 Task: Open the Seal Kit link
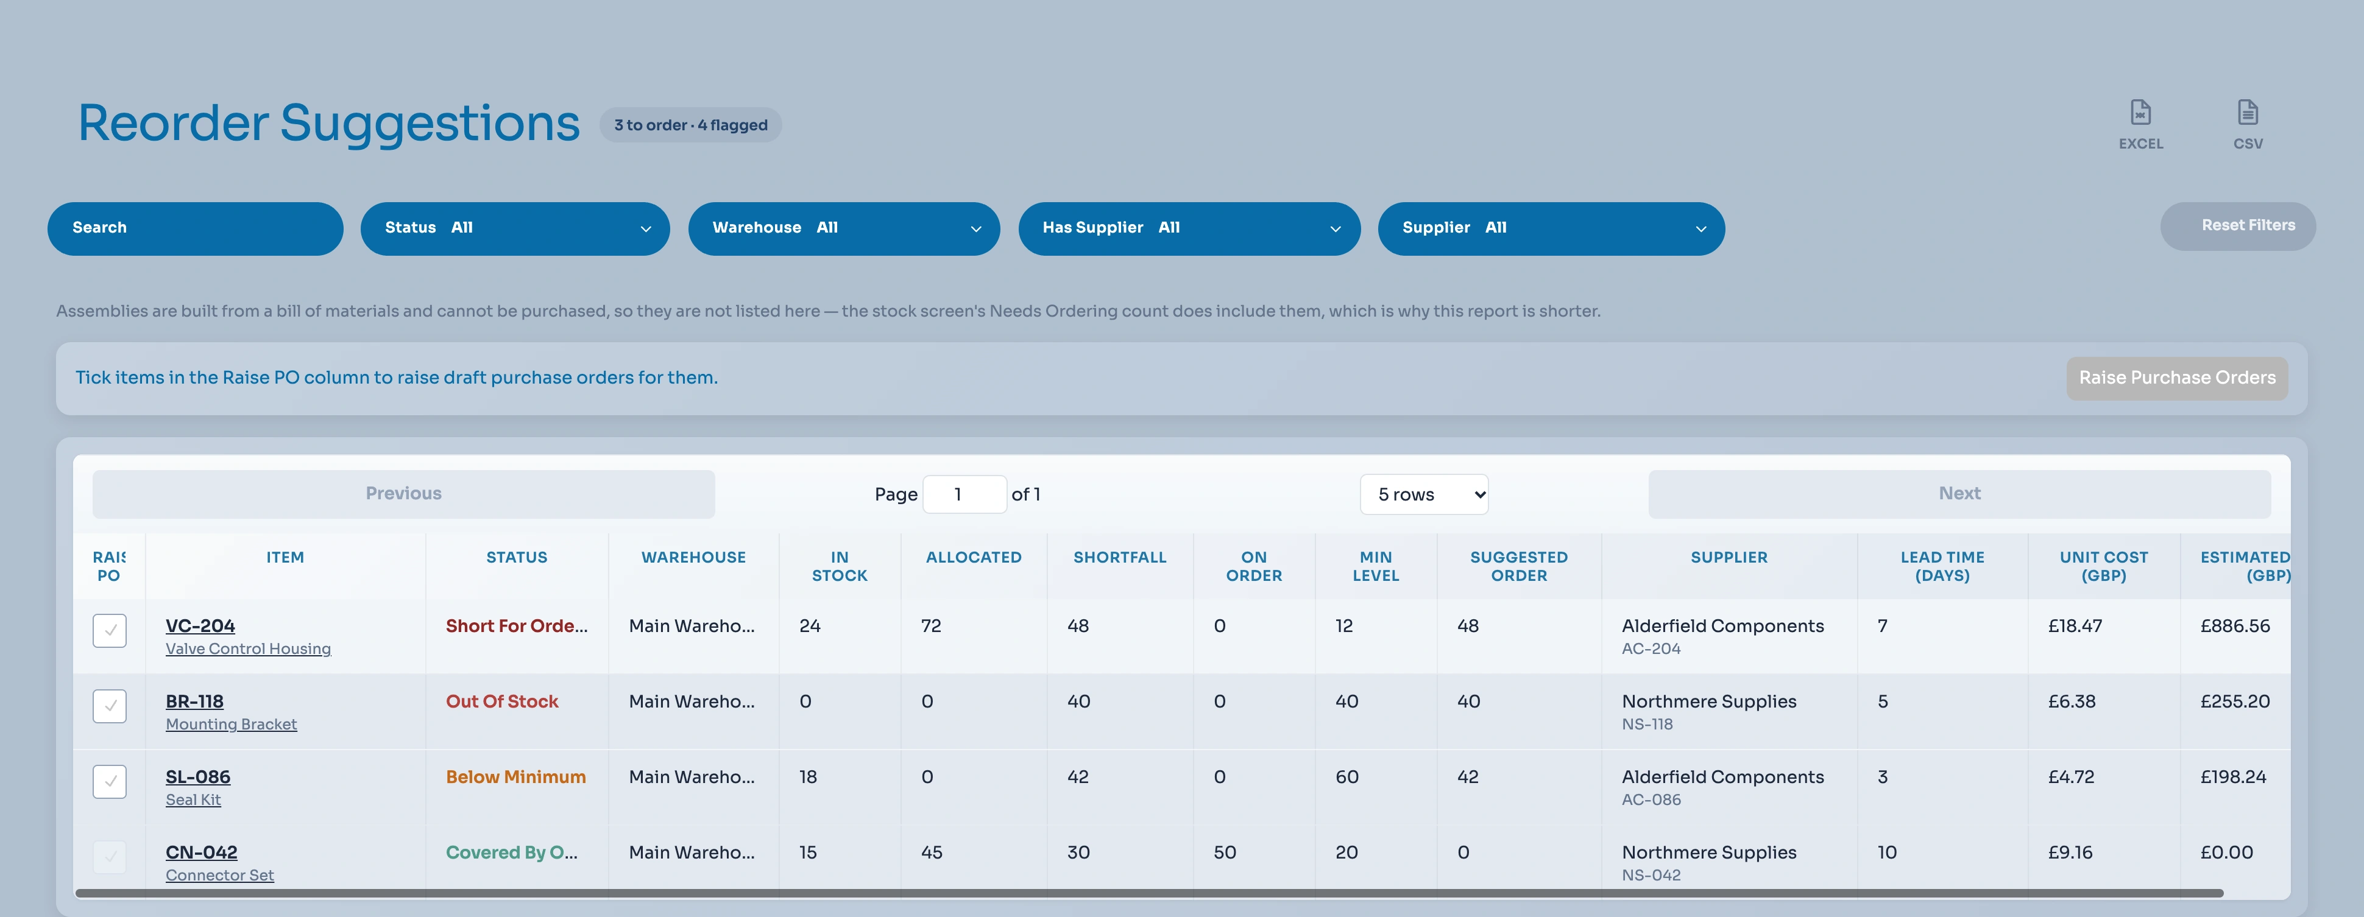(193, 799)
